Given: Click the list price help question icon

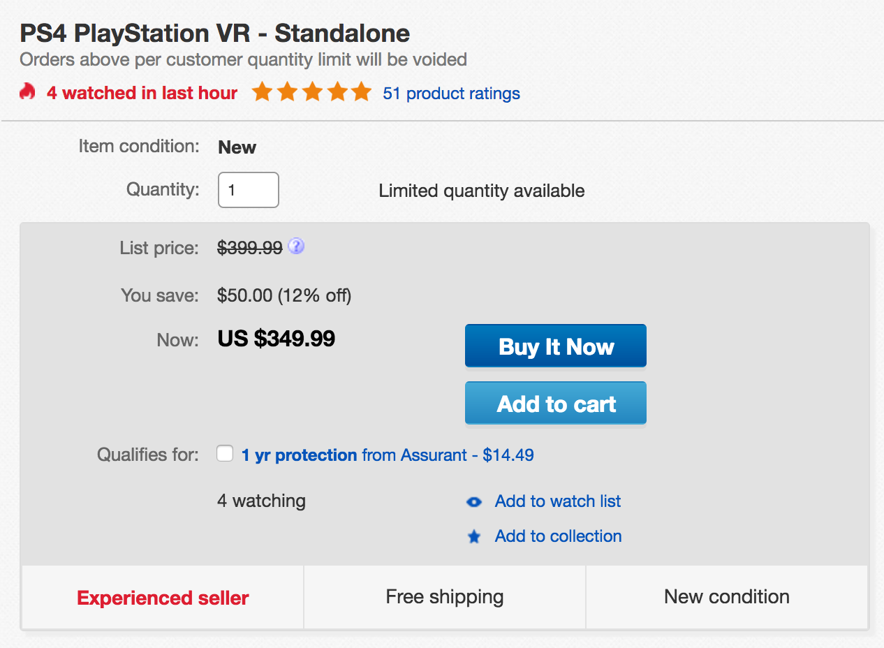Looking at the screenshot, I should [296, 246].
